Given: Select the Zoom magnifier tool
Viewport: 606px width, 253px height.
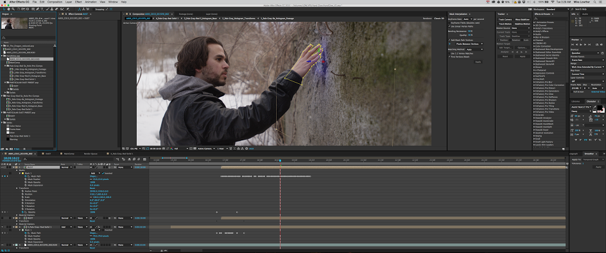Looking at the screenshot, I should (x=13, y=9).
